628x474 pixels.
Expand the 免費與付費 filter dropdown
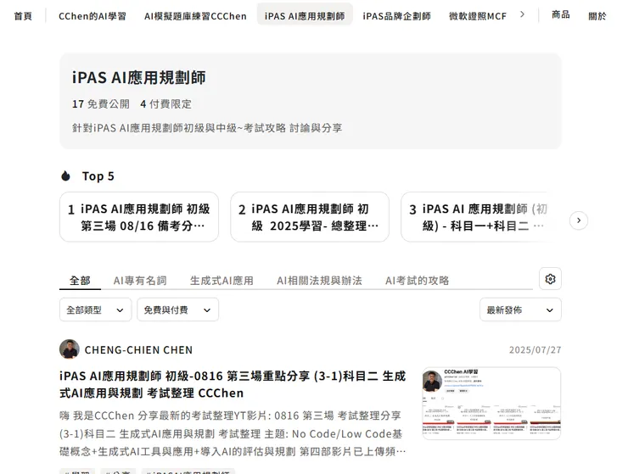[178, 309]
